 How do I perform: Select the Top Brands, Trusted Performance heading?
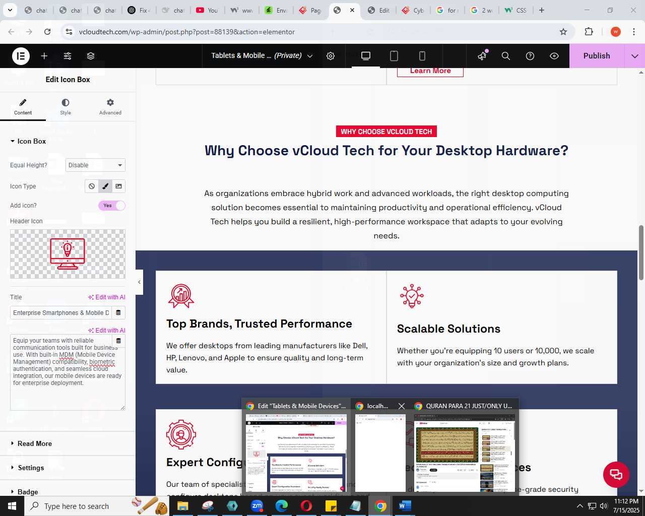tap(259, 324)
